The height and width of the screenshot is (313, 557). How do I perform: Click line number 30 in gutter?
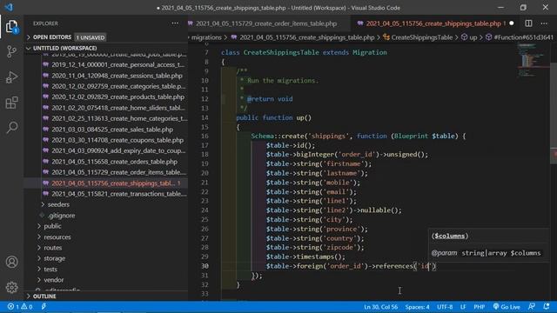click(205, 266)
